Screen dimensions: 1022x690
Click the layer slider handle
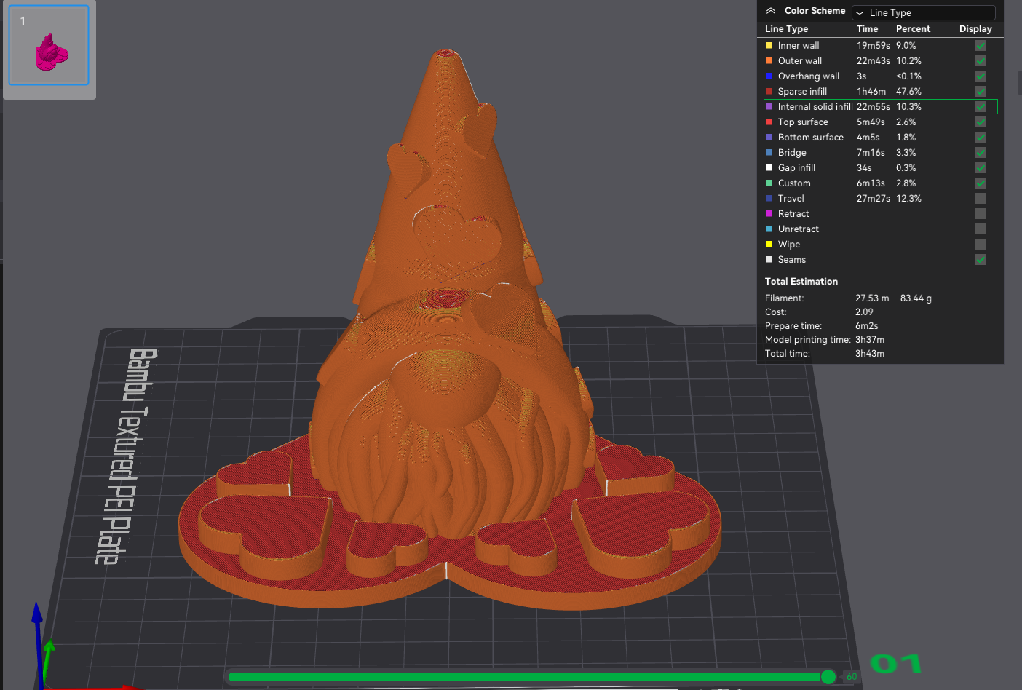[828, 677]
